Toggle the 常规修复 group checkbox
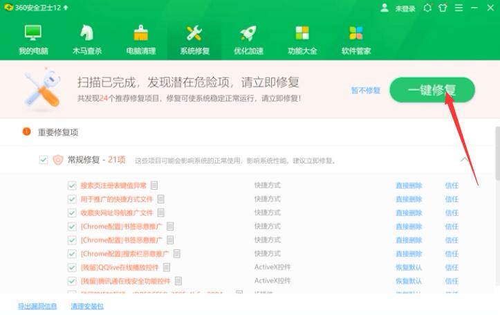Viewport: 500px width, 315px height. [x=44, y=159]
